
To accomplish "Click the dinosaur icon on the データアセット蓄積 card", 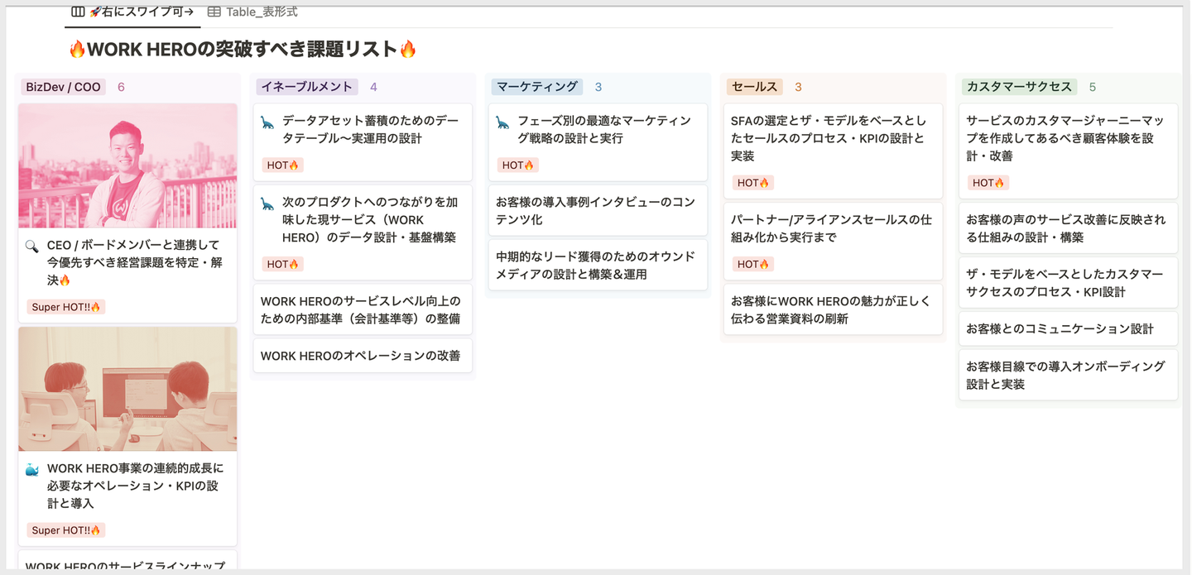I will [x=267, y=122].
